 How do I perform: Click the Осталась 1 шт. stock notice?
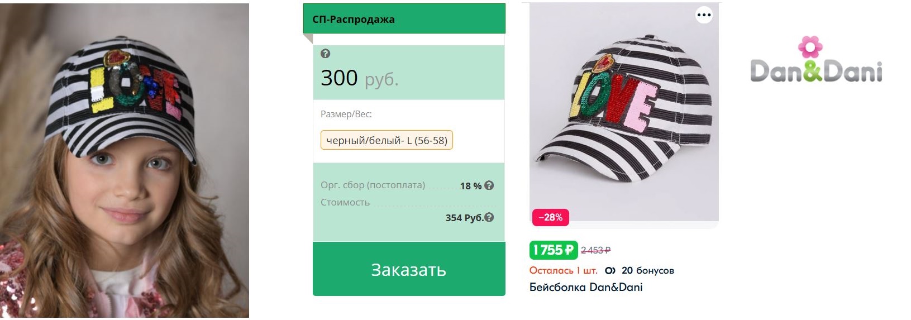563,271
